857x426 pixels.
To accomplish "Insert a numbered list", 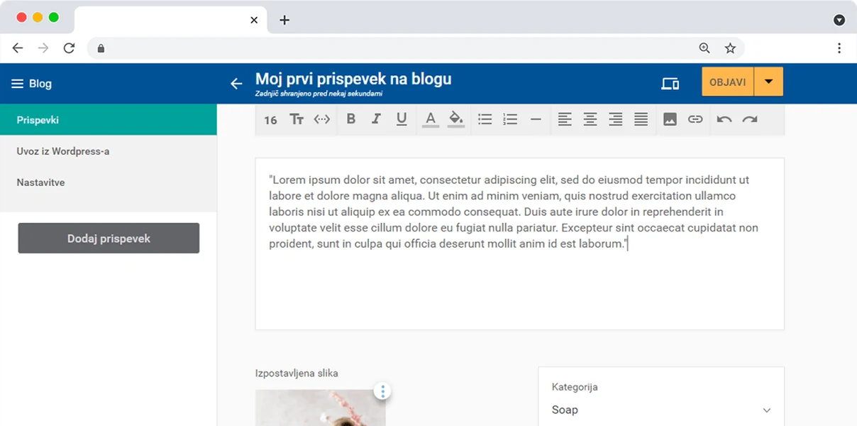I will coord(510,119).
